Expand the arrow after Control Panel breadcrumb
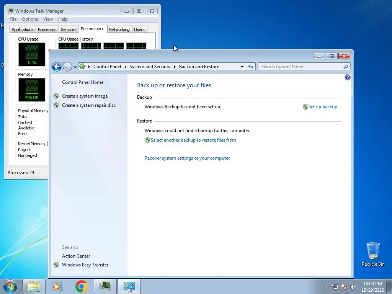 point(125,67)
